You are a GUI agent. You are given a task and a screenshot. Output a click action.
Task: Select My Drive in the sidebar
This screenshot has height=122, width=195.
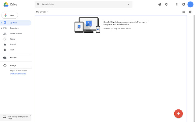point(16,23)
